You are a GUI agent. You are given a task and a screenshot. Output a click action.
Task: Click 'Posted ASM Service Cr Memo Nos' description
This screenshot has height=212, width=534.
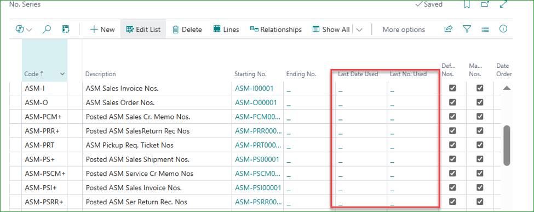(139, 174)
